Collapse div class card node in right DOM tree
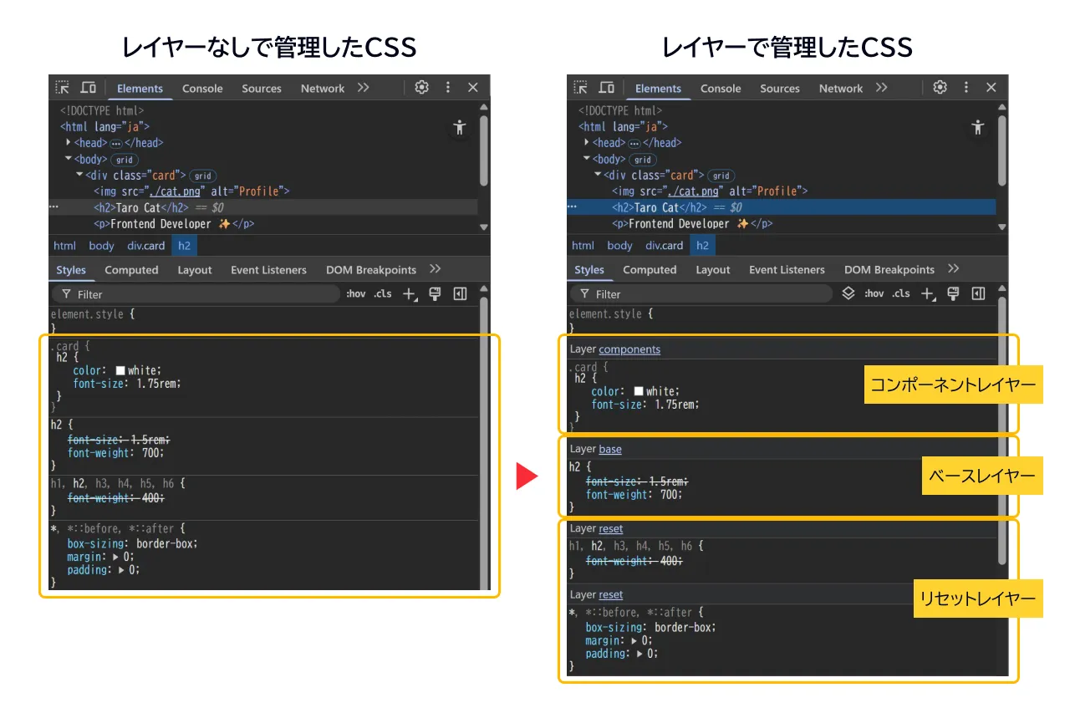The height and width of the screenshot is (703, 1070). 598,175
